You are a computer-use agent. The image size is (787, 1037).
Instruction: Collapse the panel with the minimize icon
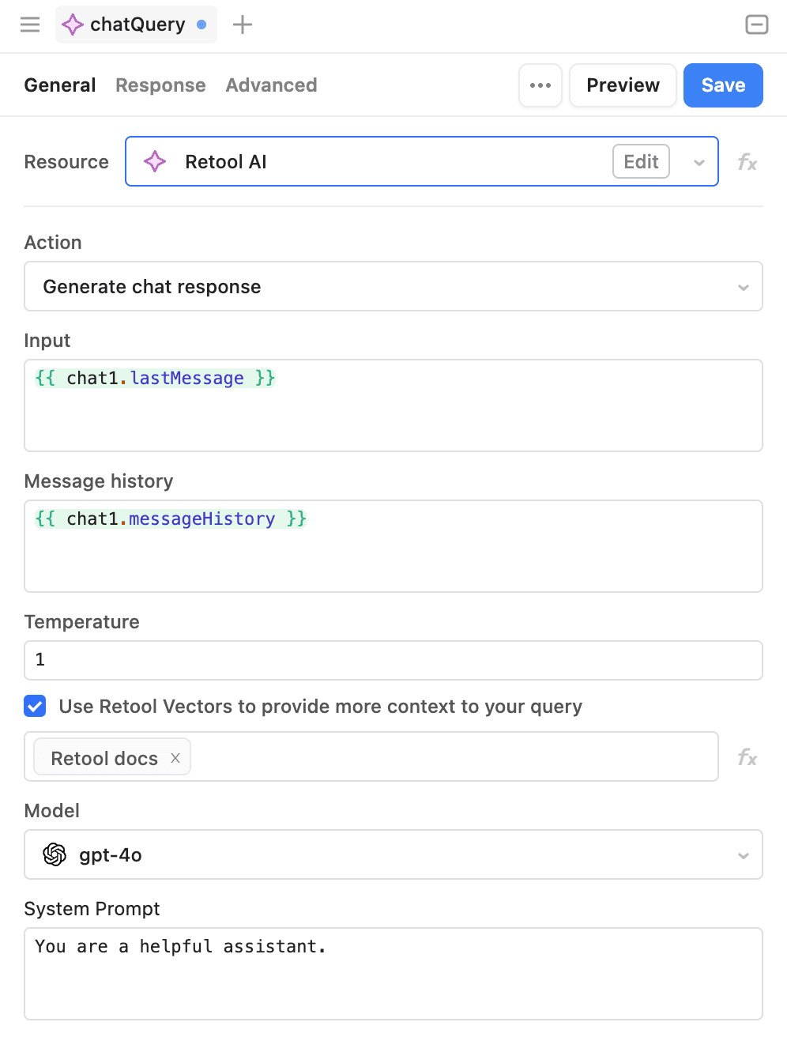[x=756, y=25]
